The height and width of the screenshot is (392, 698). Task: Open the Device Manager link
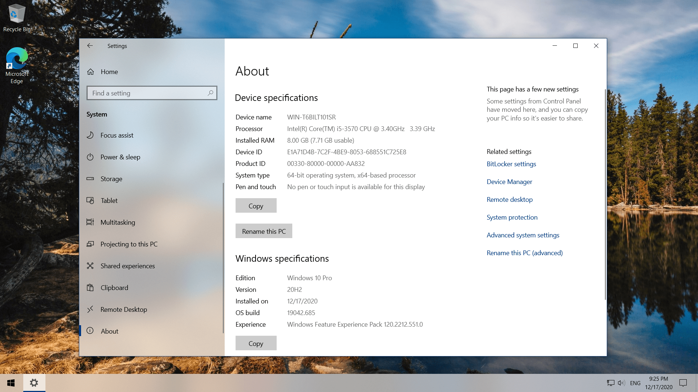[509, 181]
